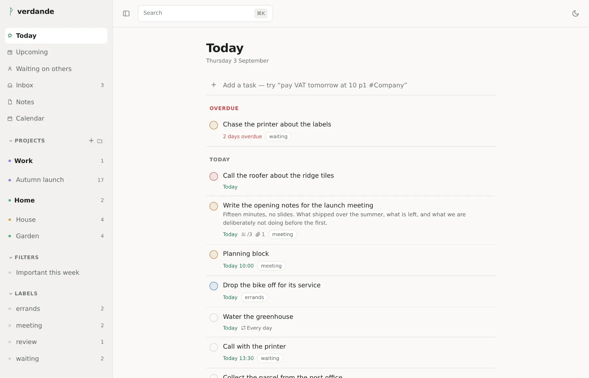Open the Autumn launch project
The width and height of the screenshot is (589, 378).
tap(56, 180)
